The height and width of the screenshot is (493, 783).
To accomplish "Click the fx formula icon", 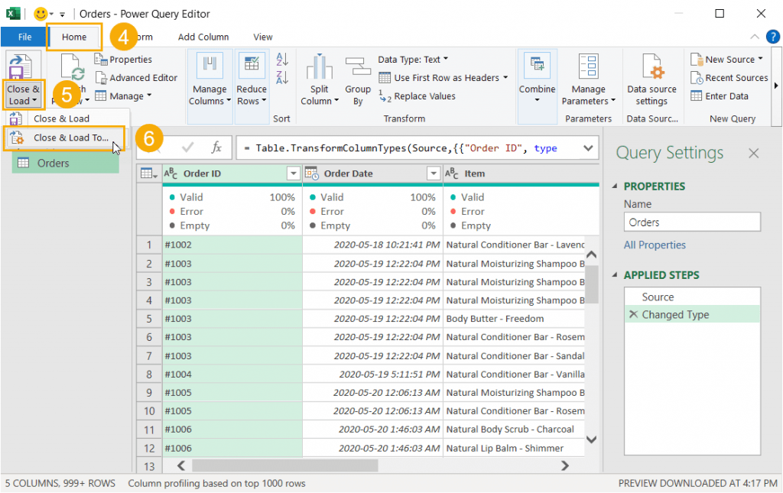I will 216,148.
